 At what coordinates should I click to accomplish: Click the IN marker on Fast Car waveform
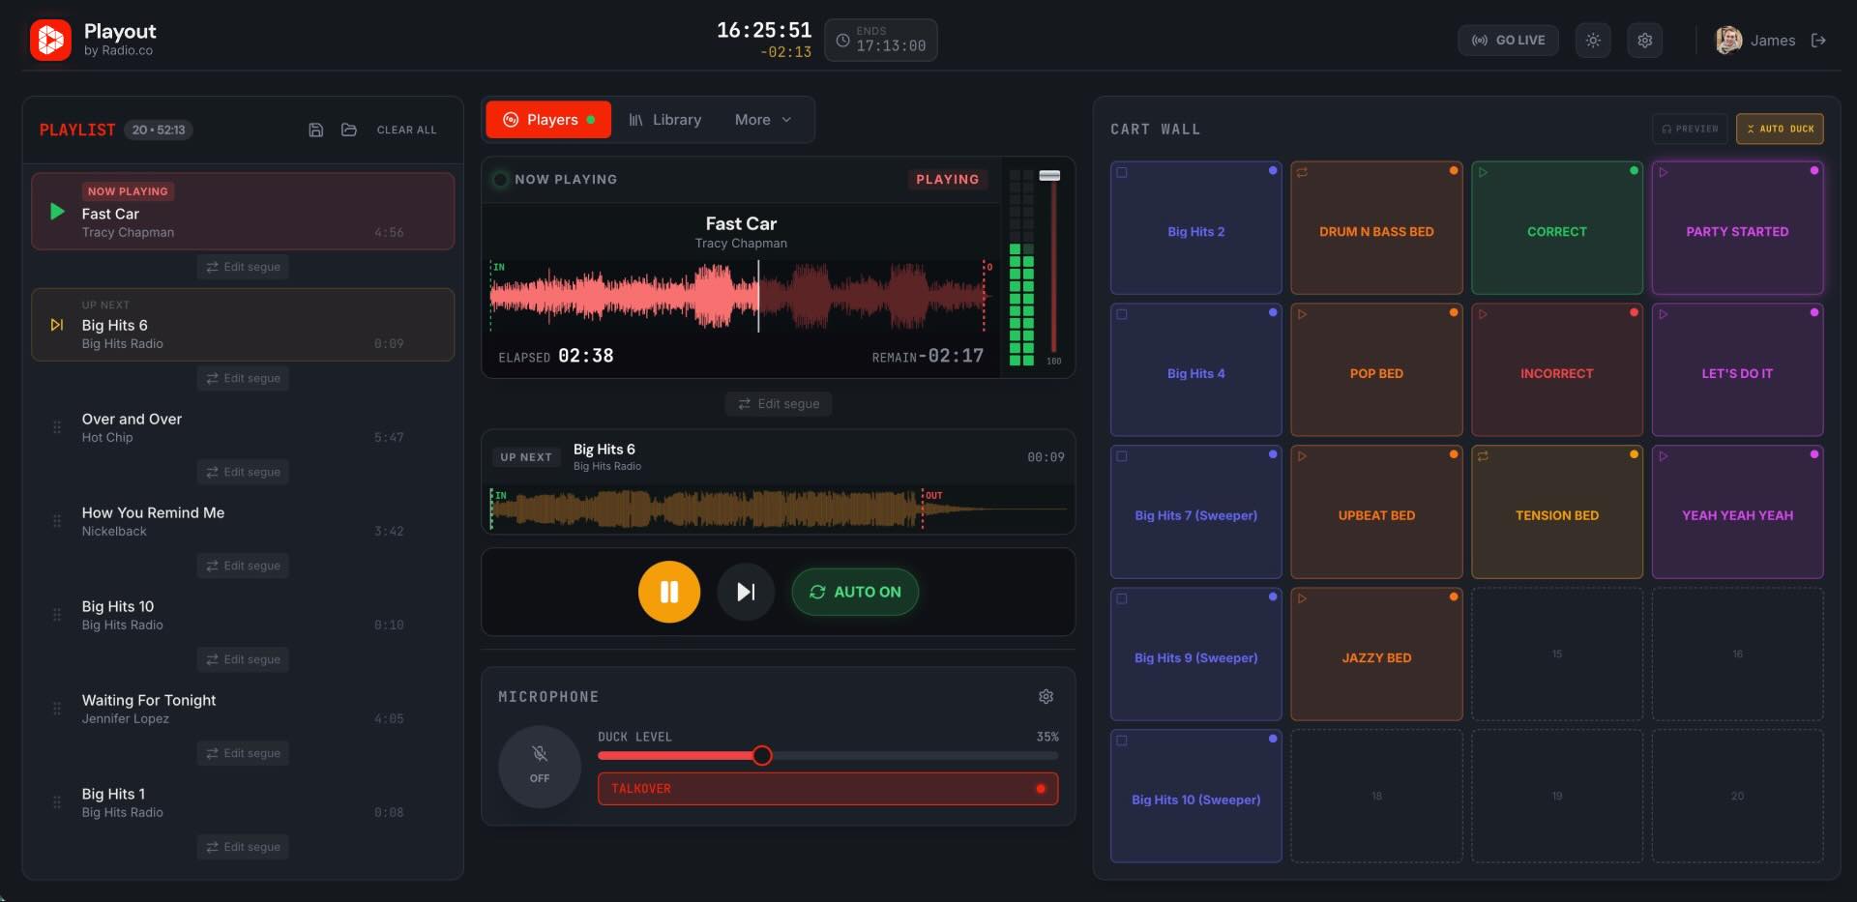click(499, 267)
